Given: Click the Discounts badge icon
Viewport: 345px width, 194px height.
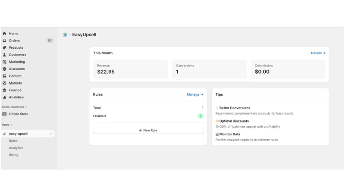Looking at the screenshot, I should click(x=4, y=69).
